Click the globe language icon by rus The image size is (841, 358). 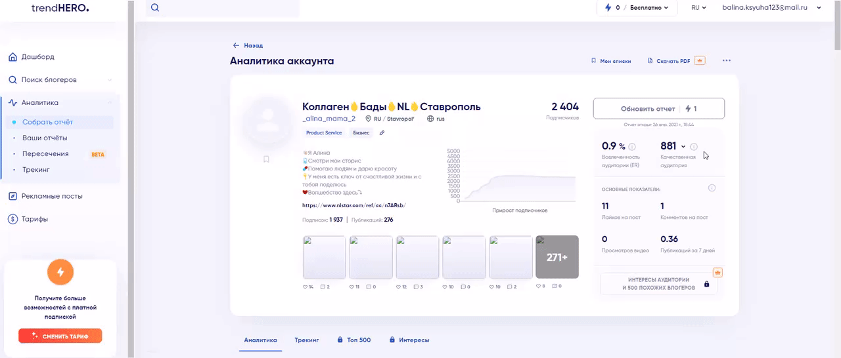430,119
